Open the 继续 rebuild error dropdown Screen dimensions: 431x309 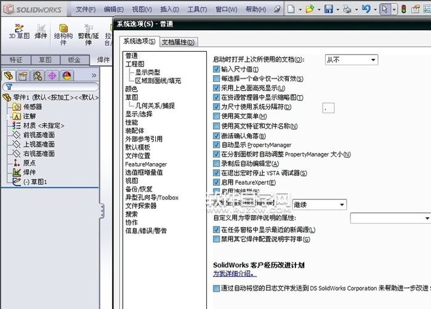coord(320,204)
